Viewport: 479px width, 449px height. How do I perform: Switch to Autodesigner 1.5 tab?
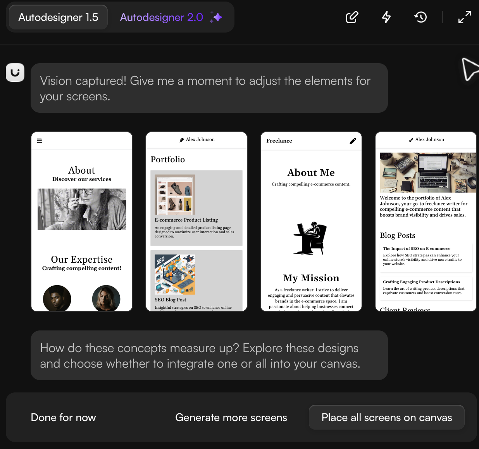pos(58,17)
